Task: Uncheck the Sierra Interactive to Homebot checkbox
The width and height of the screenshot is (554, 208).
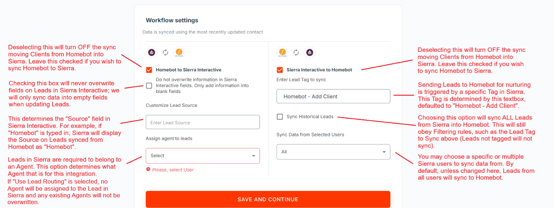Action: point(280,70)
